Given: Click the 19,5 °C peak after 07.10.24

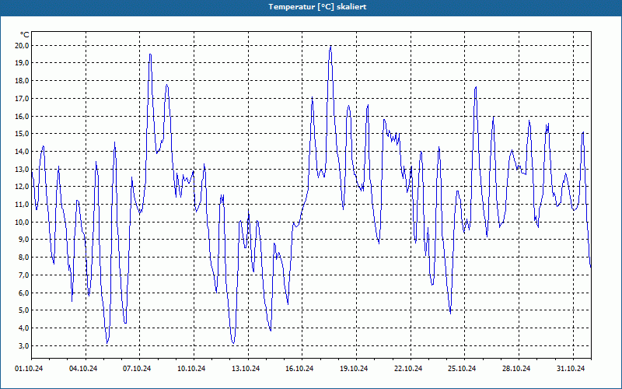Looking at the screenshot, I should click(150, 54).
